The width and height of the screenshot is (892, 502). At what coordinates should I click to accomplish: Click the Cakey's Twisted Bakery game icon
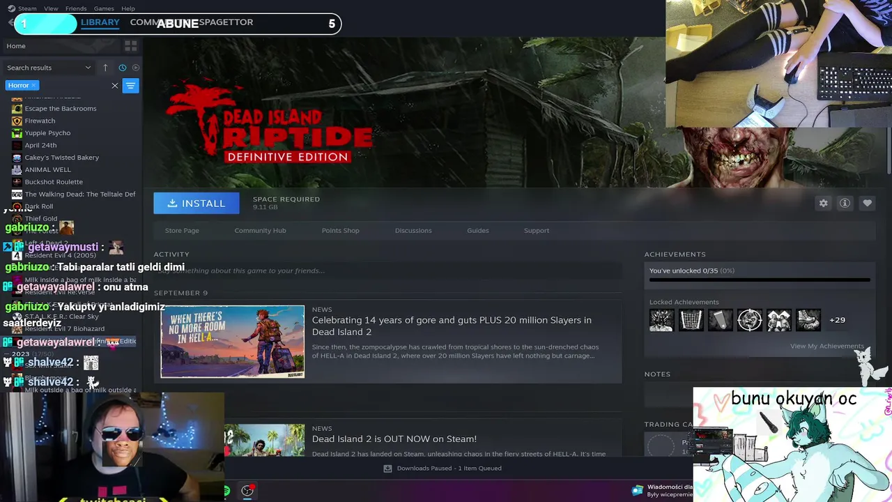click(17, 157)
